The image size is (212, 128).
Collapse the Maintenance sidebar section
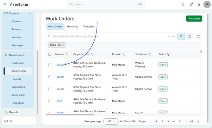point(30,55)
